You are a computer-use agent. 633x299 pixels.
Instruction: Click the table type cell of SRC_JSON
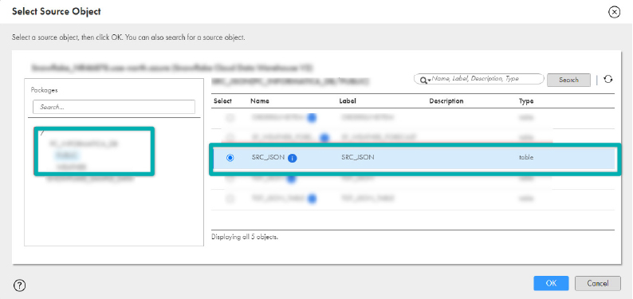click(x=526, y=157)
